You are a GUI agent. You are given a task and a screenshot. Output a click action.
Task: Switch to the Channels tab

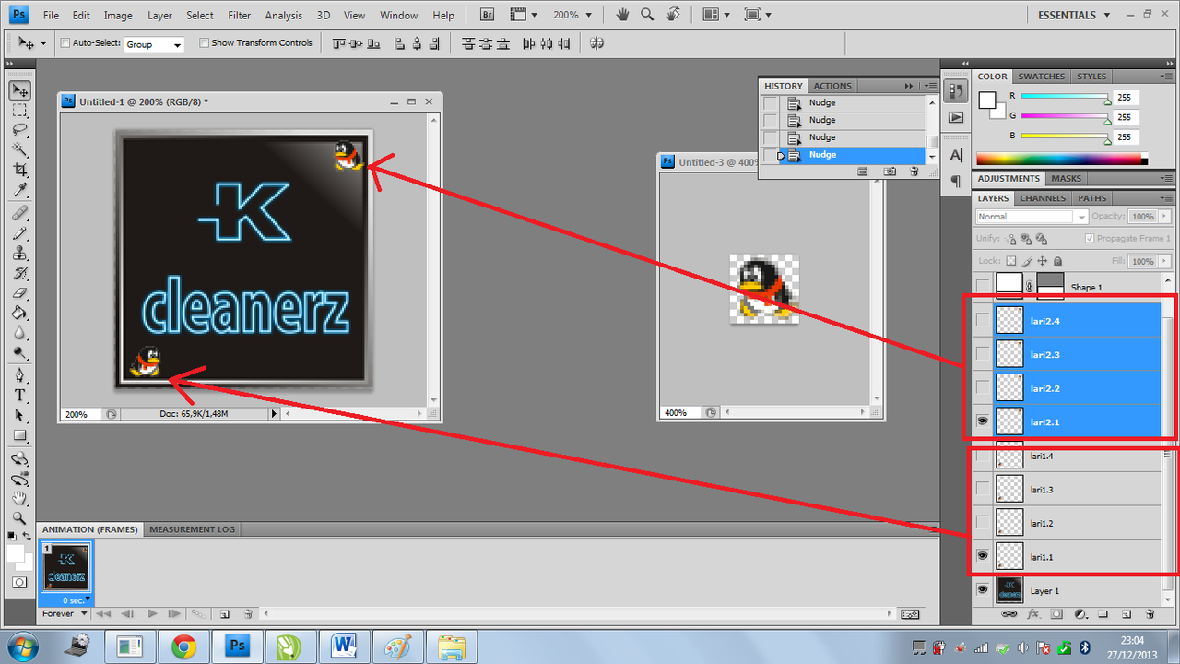click(x=1043, y=198)
